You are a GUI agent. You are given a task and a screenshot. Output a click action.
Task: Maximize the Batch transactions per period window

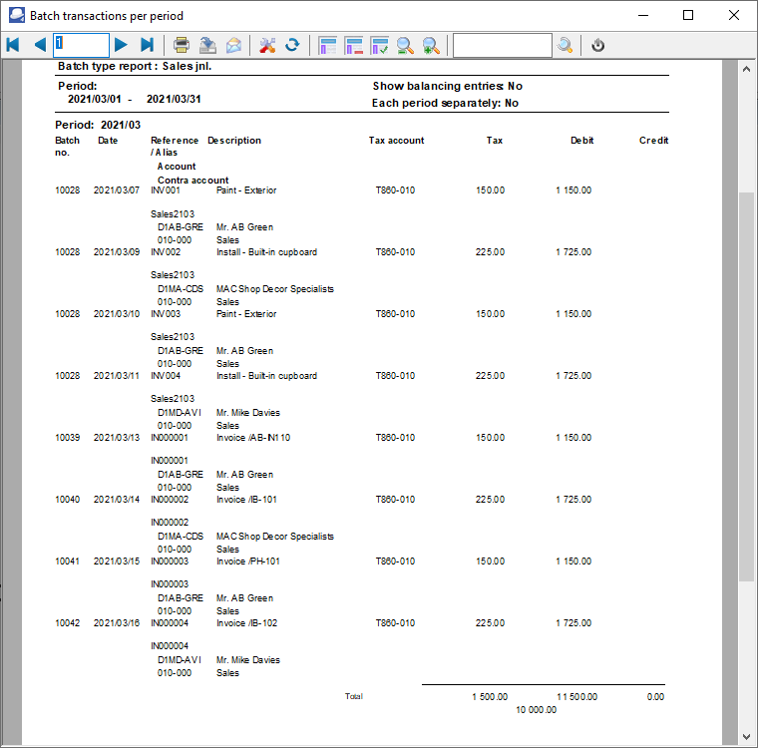pyautogui.click(x=688, y=16)
